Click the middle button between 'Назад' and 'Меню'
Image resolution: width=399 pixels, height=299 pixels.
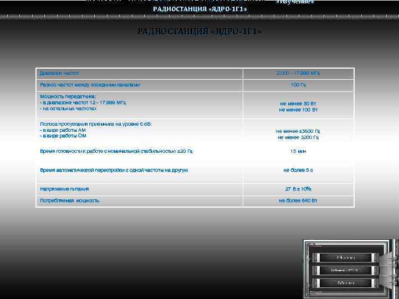[x=346, y=270]
